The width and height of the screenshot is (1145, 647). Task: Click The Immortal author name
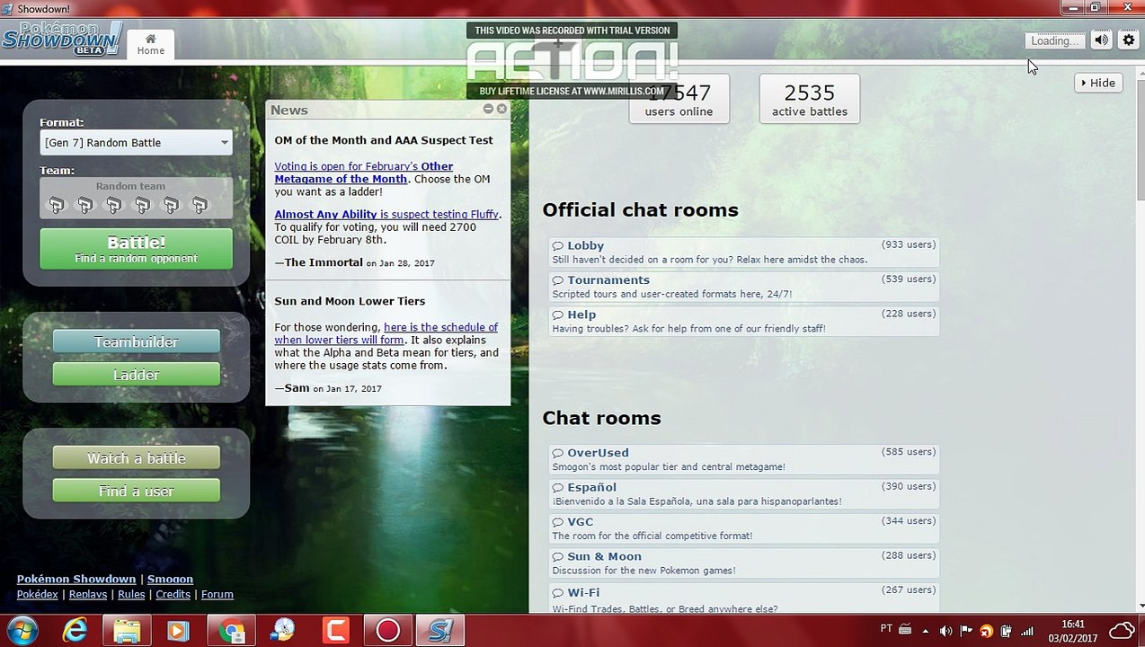(324, 262)
